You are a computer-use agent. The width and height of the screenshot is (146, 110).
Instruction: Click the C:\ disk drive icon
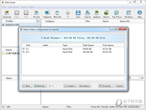24,49
